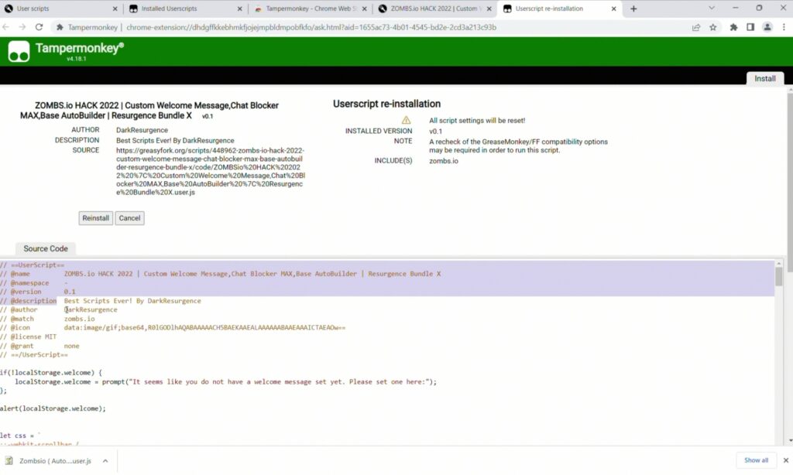
Task: Close the Userscript re-installation tab
Action: pyautogui.click(x=613, y=9)
